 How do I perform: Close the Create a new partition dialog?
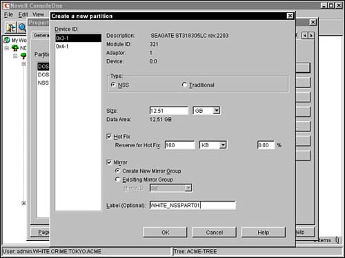(x=290, y=16)
